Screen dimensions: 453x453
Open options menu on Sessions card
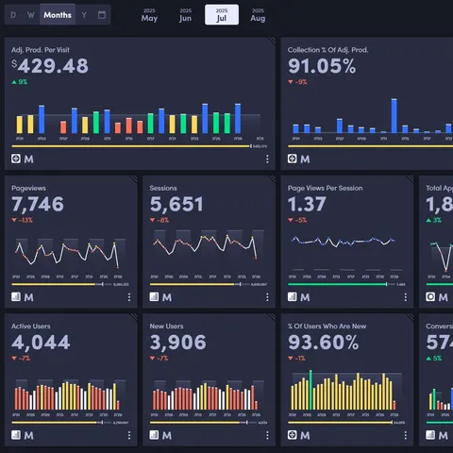[267, 297]
